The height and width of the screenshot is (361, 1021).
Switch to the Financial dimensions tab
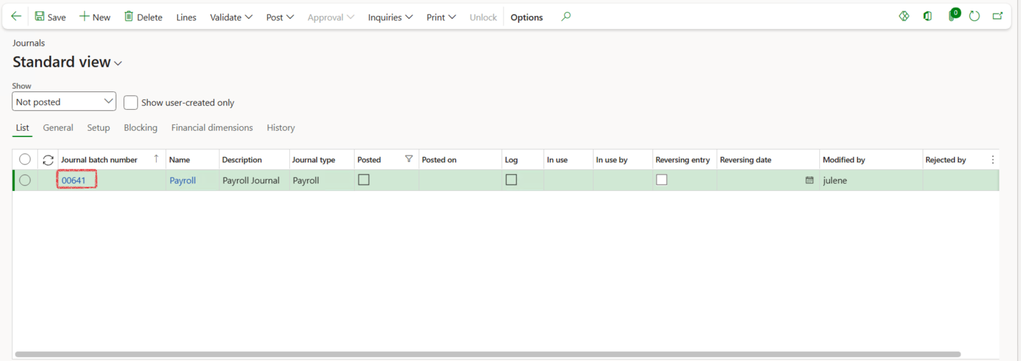pos(212,128)
